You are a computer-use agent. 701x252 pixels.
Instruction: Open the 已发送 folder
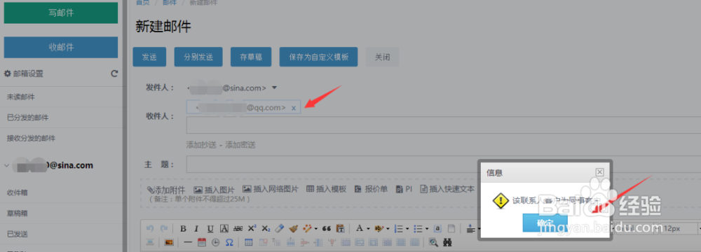click(18, 234)
